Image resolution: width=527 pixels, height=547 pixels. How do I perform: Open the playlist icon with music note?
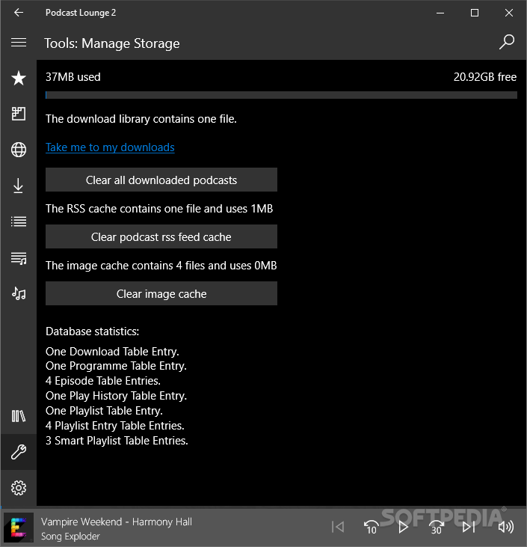point(19,258)
